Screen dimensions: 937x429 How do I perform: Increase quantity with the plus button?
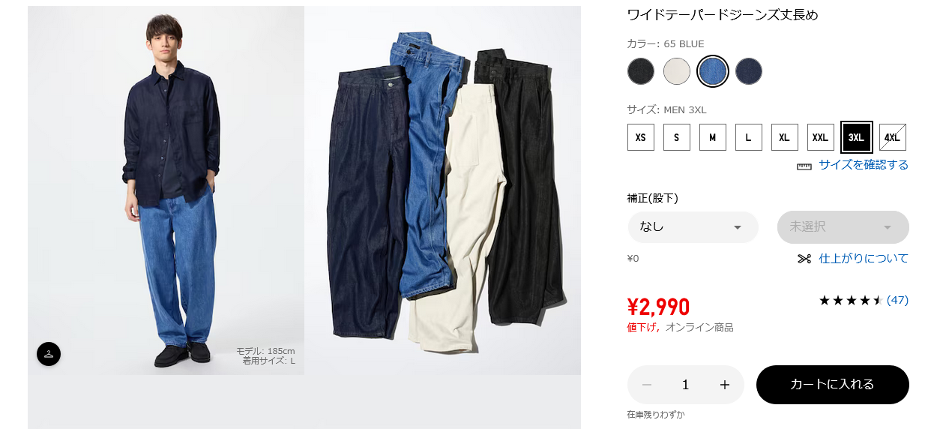tap(724, 385)
